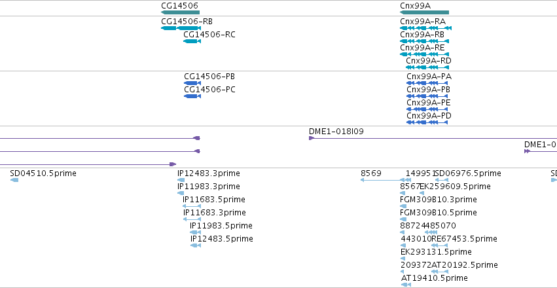Select the IP11683.3prime EST label
Screen dimensions: 557x288
pos(214,213)
